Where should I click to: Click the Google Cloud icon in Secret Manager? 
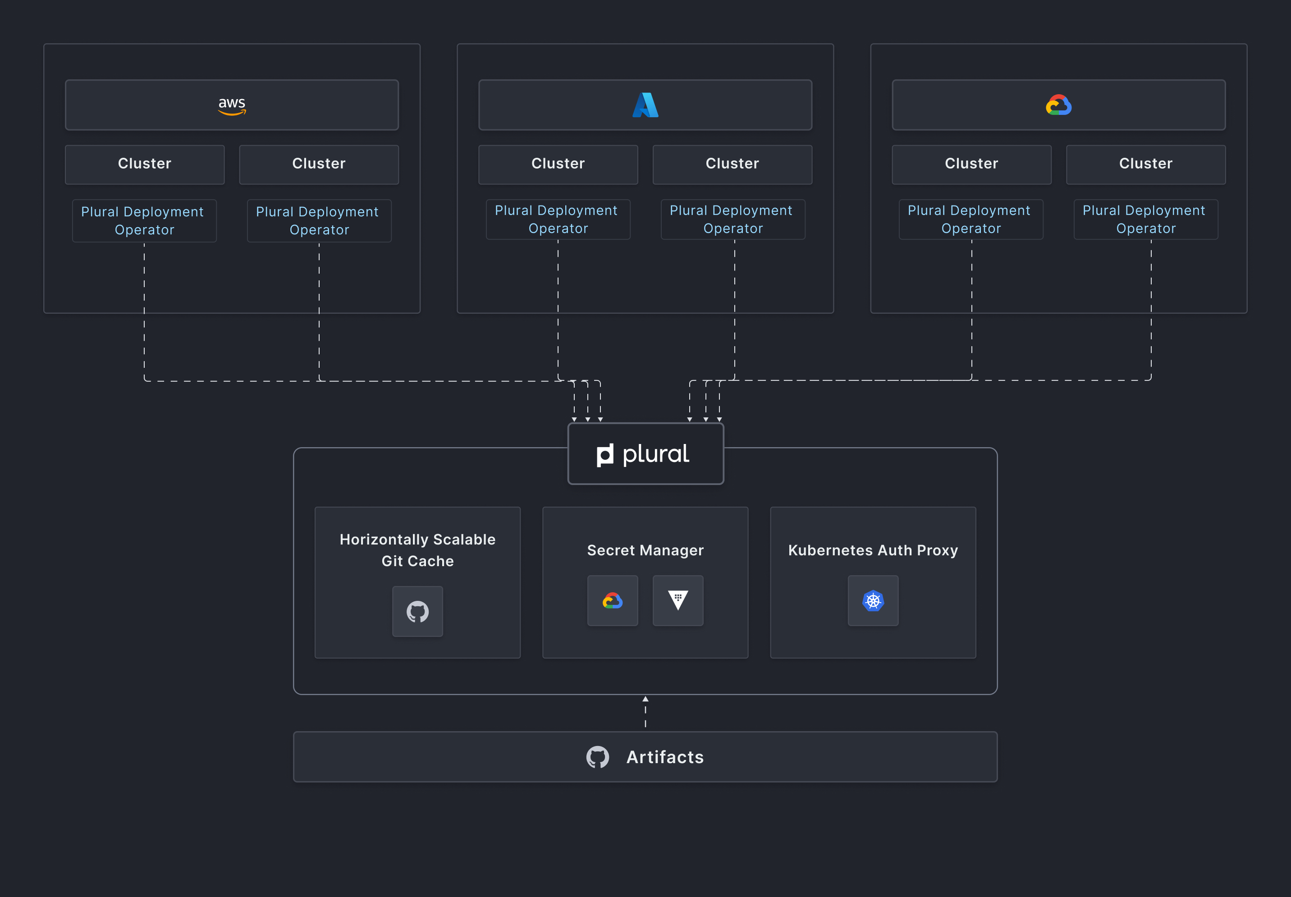click(613, 601)
